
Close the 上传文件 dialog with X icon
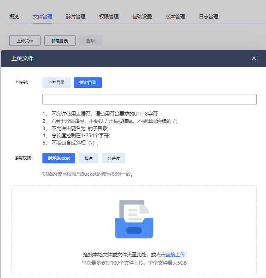tap(254, 58)
